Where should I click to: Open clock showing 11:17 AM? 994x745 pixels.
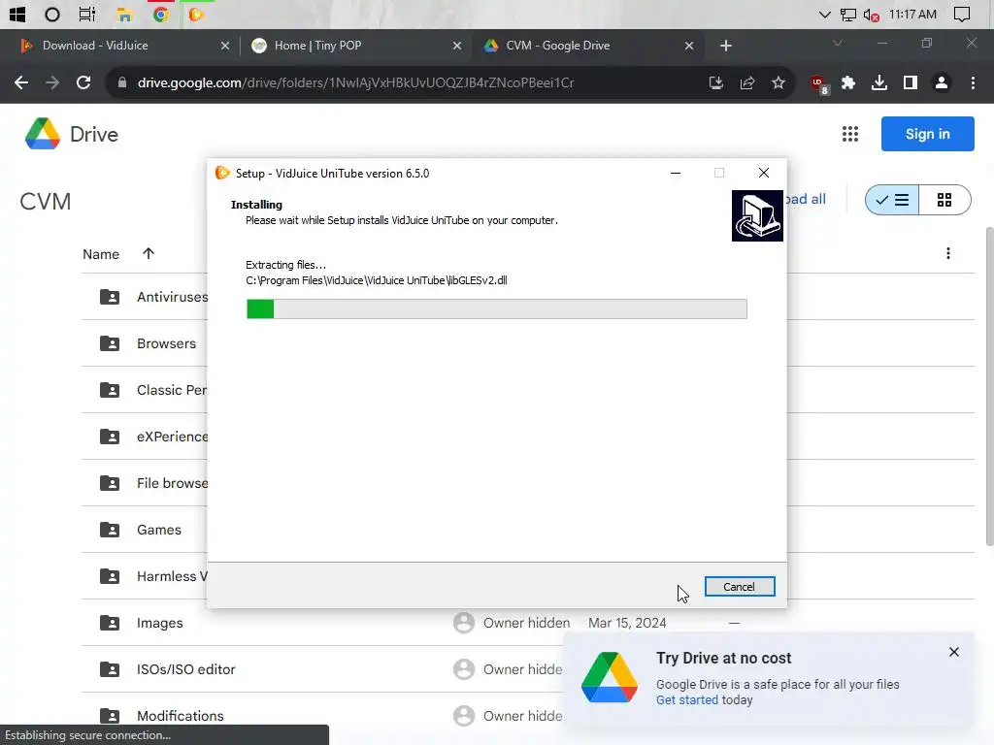(912, 14)
